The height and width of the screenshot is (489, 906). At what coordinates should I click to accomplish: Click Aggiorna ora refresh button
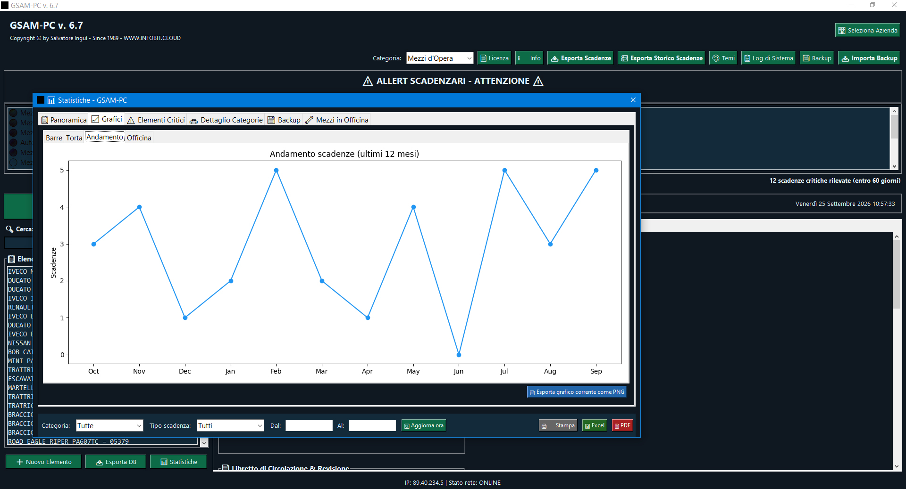pyautogui.click(x=423, y=425)
